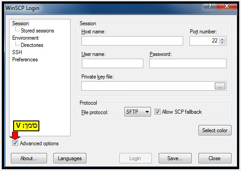Close the window using title bar X

pos(227,6)
